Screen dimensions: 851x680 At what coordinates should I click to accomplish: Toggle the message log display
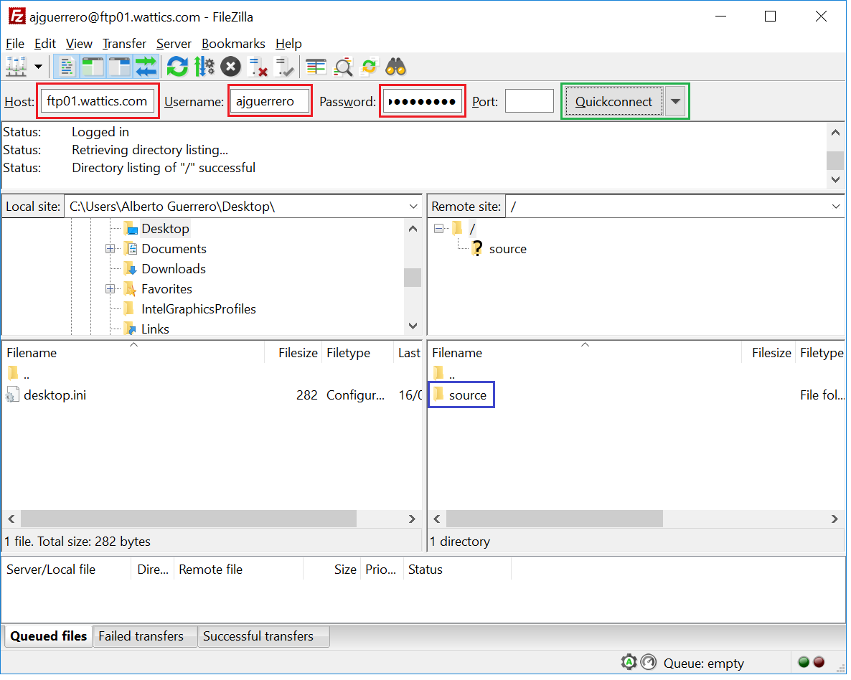[67, 67]
